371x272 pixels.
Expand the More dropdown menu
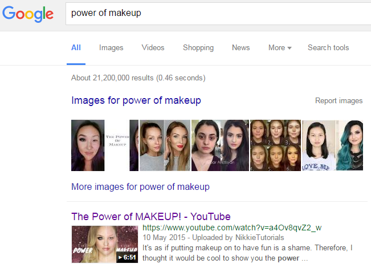point(280,47)
